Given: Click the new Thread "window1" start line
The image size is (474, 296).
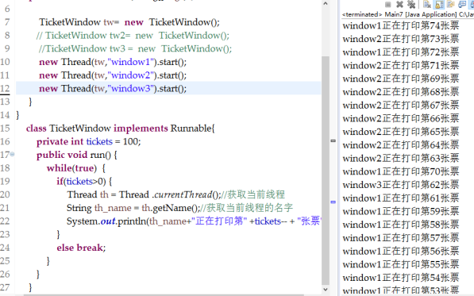Looking at the screenshot, I should tap(113, 62).
